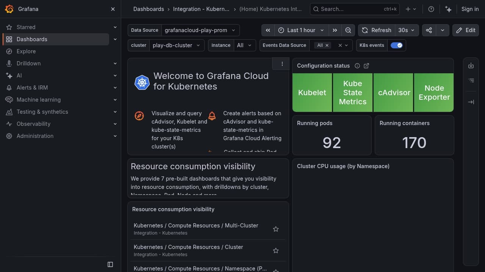The width and height of the screenshot is (485, 272).
Task: Open the Starred section
Action: [26, 27]
